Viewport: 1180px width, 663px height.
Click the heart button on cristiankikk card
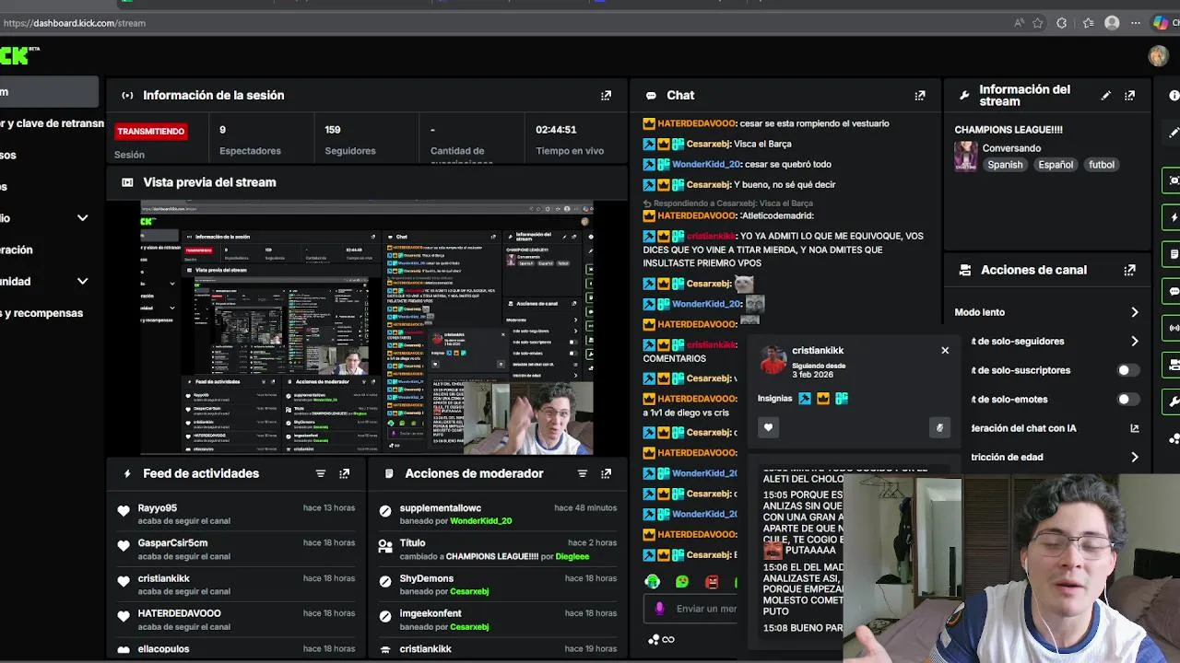768,427
